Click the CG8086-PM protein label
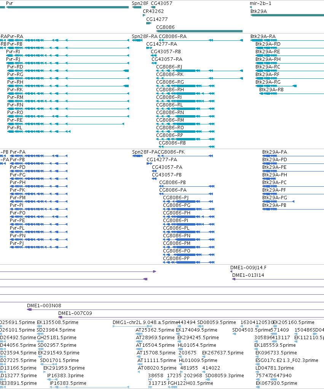324x389 pixels. pyautogui.click(x=177, y=243)
